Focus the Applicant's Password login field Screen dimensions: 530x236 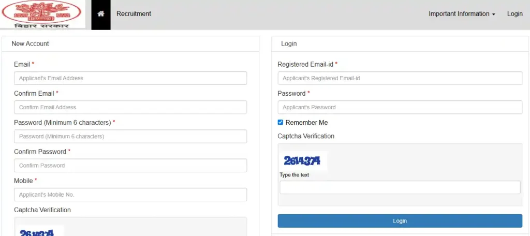click(x=400, y=107)
